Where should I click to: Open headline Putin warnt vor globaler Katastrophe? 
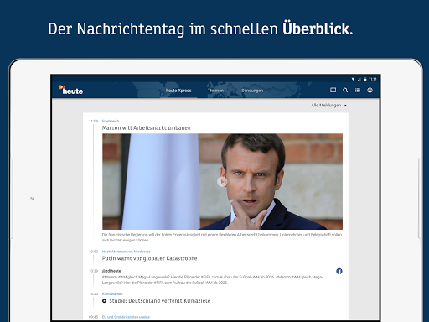pos(149,258)
